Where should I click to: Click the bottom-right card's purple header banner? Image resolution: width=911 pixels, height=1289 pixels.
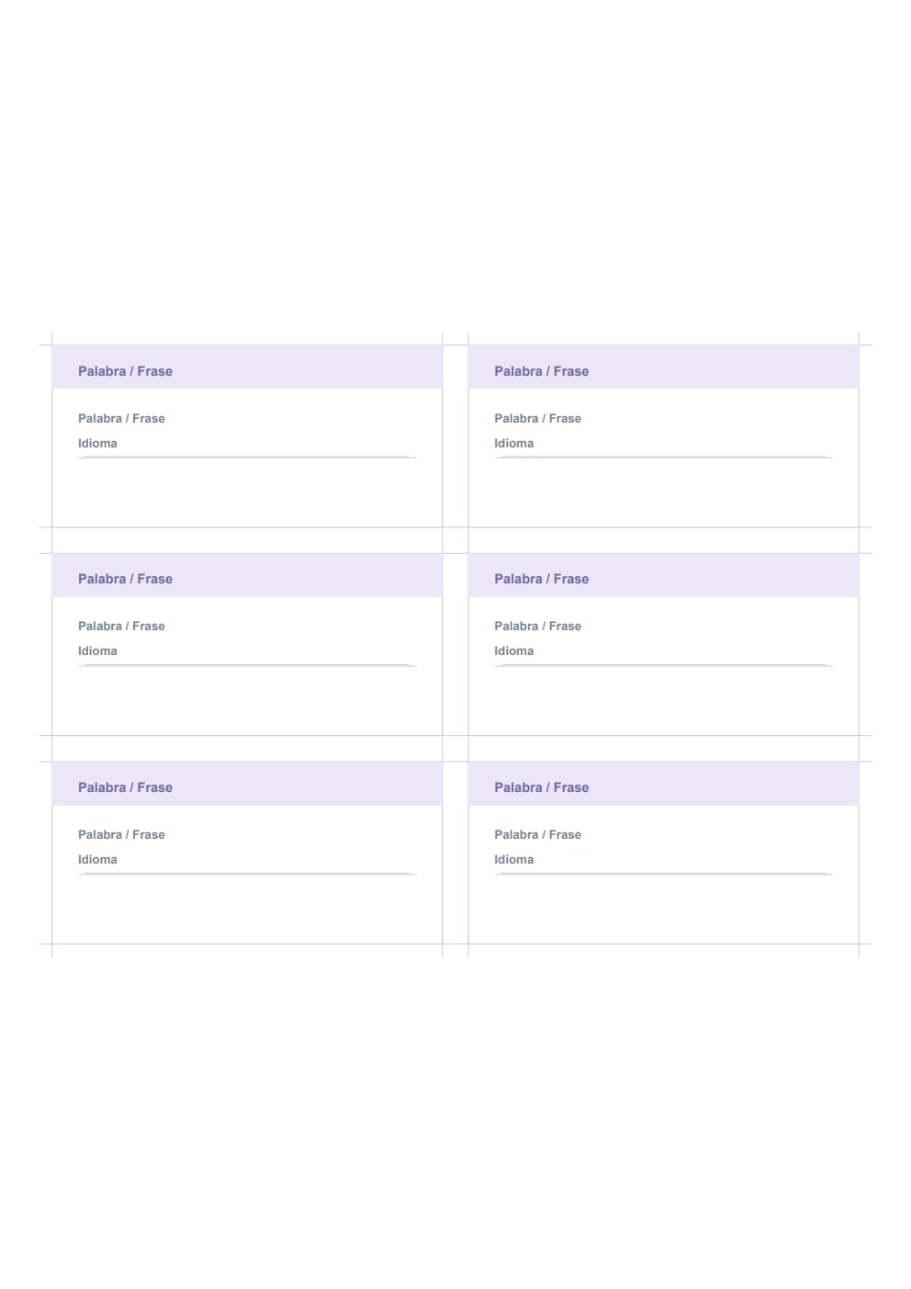[x=663, y=784]
